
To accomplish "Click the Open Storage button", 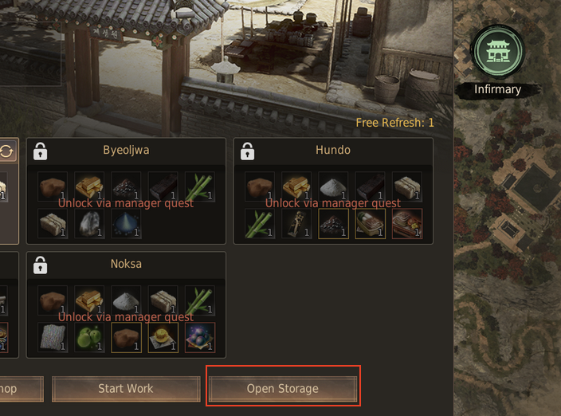I will tap(283, 389).
